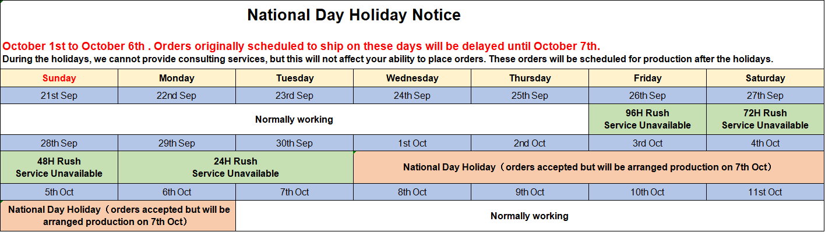Click the 24th Sep date cell
This screenshot has width=825, height=232.
pos(412,95)
